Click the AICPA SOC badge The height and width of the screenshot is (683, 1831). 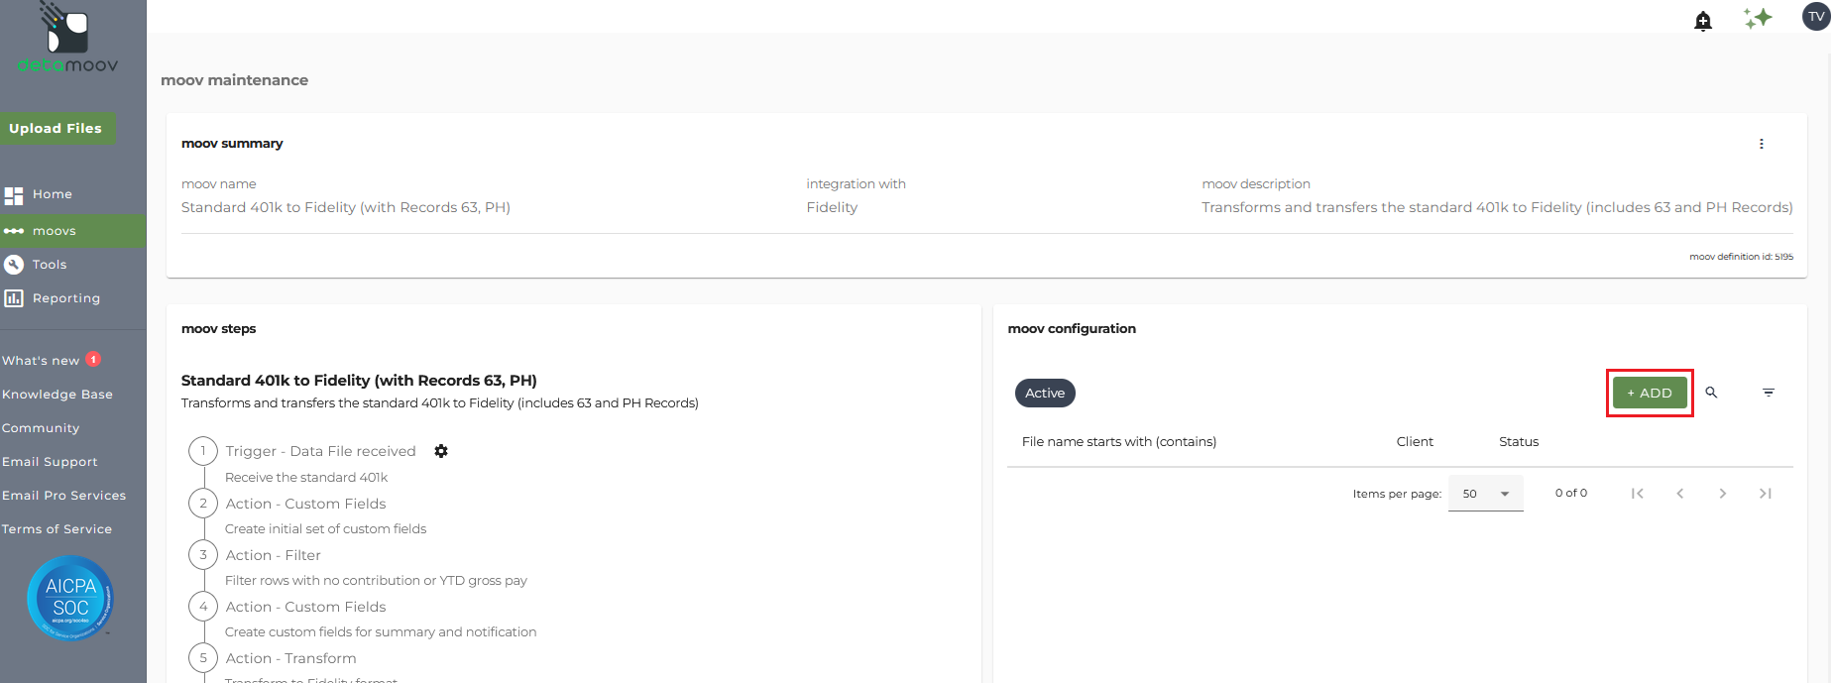click(70, 598)
